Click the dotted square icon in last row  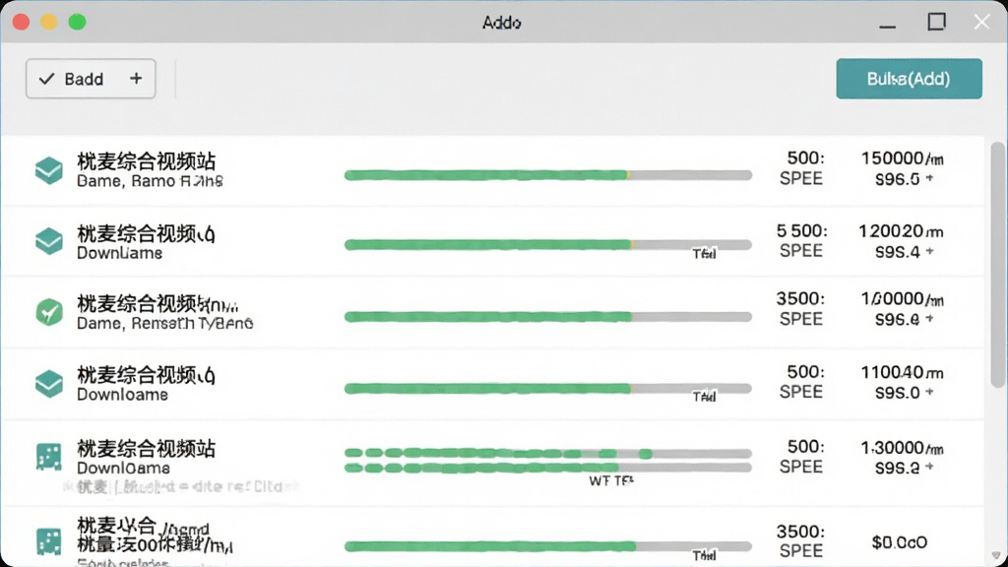point(49,541)
